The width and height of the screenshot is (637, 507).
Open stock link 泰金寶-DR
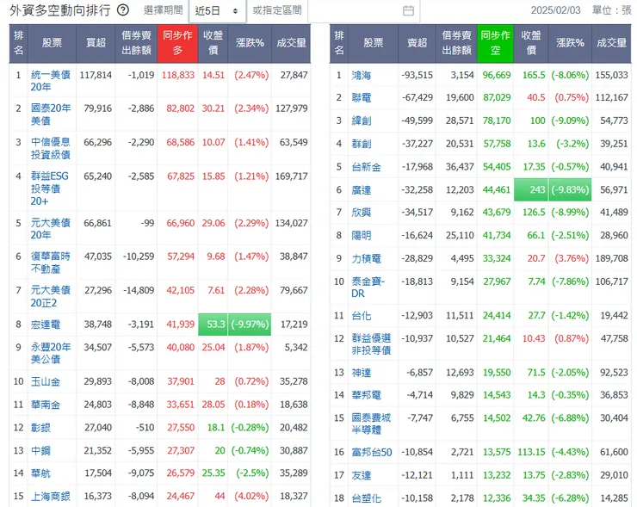click(x=368, y=288)
